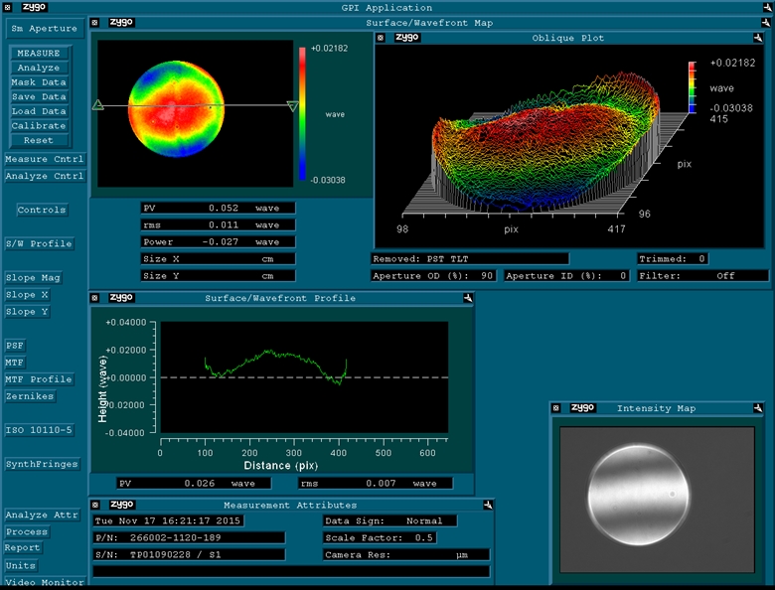The image size is (775, 590).
Task: Open the Measure Cntrl panel
Action: (44, 159)
